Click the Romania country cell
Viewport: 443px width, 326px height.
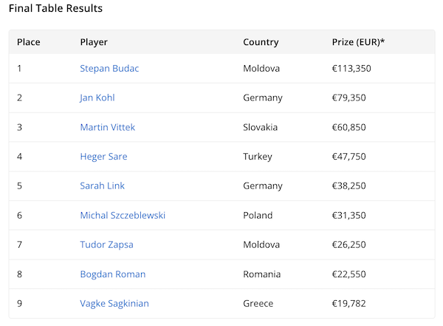point(261,274)
